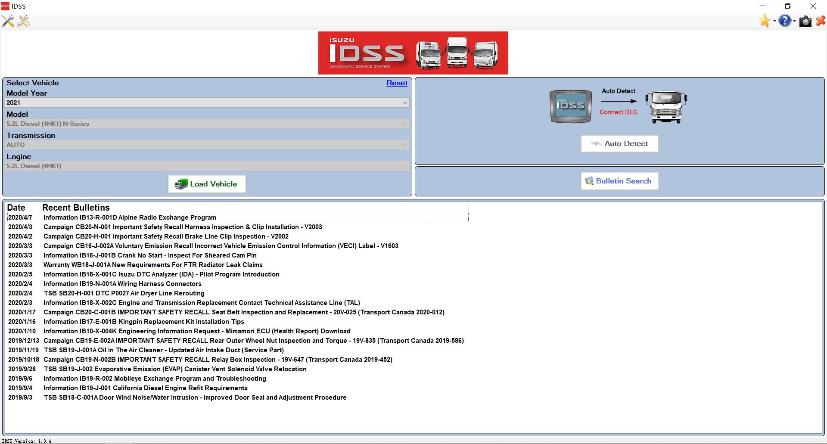Take a screenshot with the camera icon
This screenshot has width=827, height=444.
coord(805,21)
